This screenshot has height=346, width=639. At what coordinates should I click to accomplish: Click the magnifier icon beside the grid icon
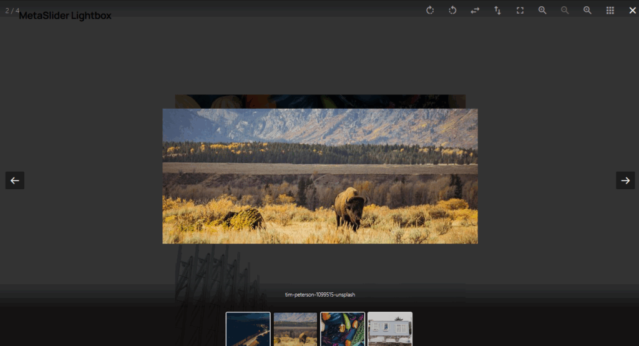(587, 10)
